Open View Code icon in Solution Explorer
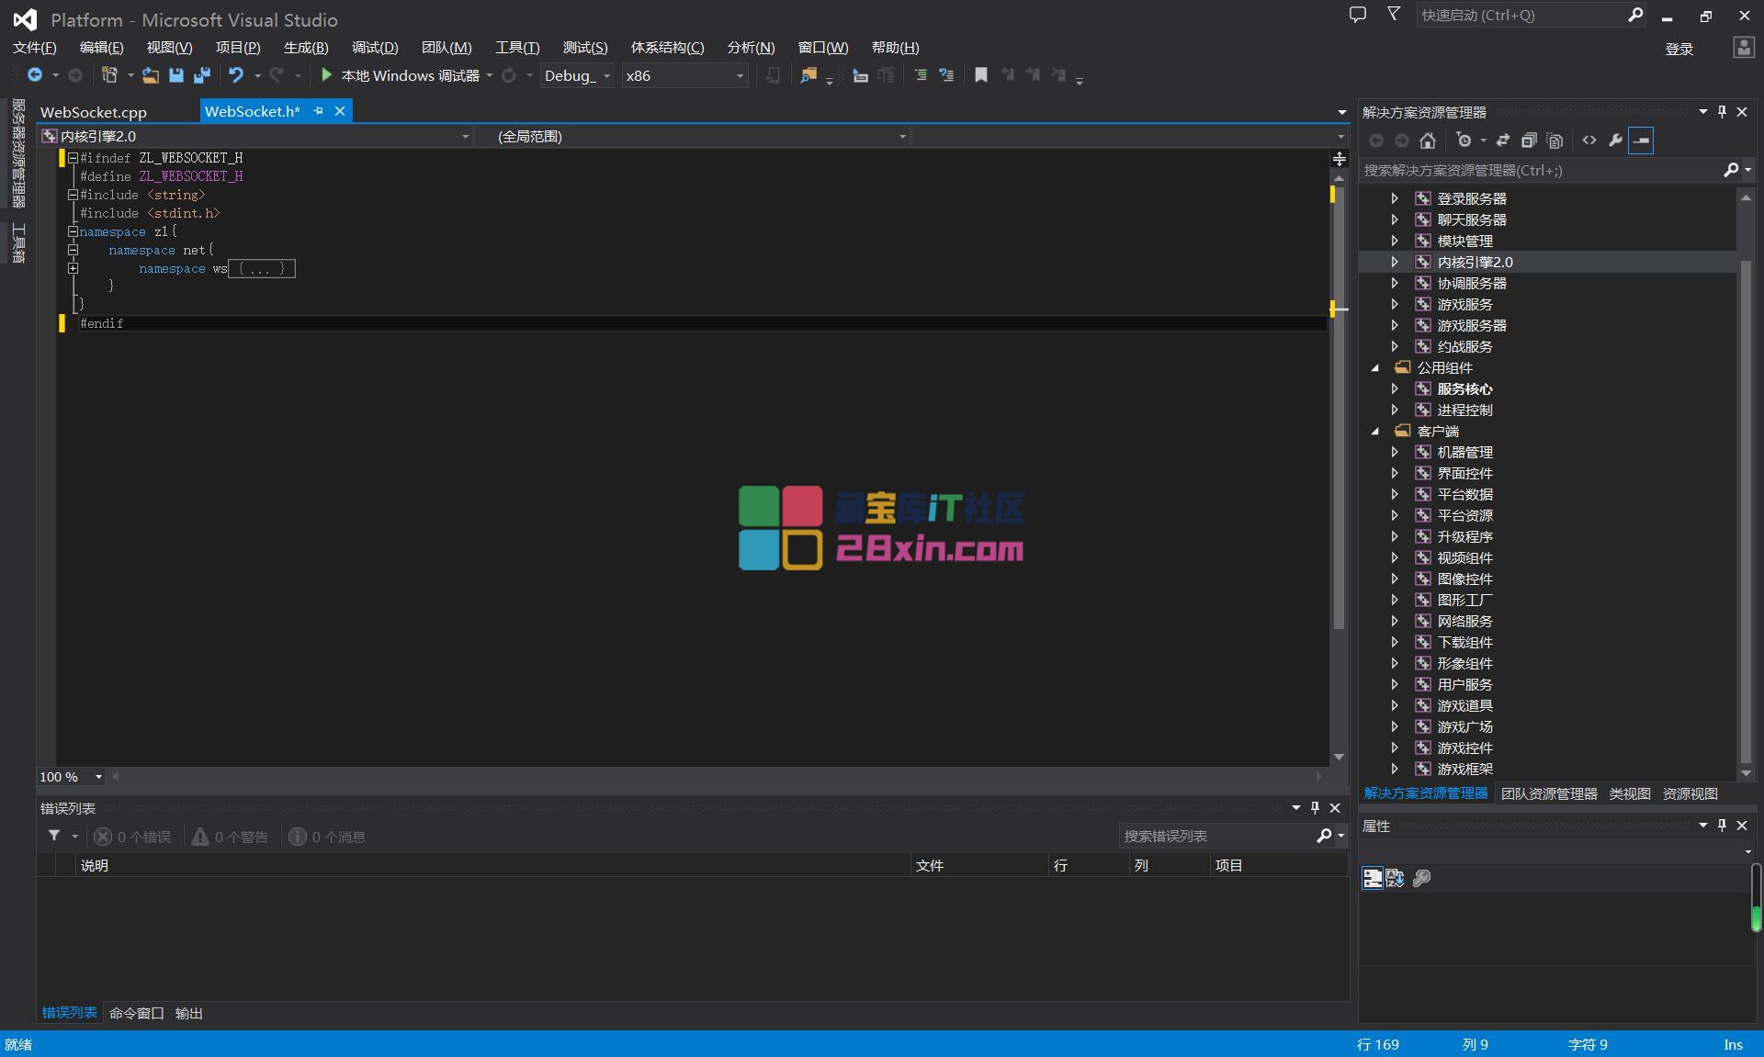Viewport: 1764px width, 1057px height. (1589, 141)
